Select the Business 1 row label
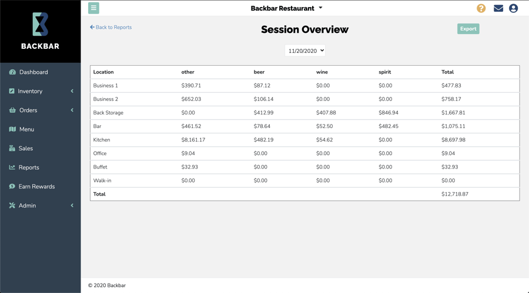The image size is (529, 293). 106,86
